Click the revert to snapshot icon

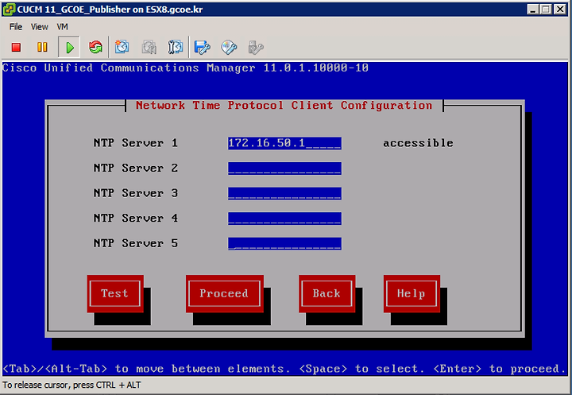149,47
